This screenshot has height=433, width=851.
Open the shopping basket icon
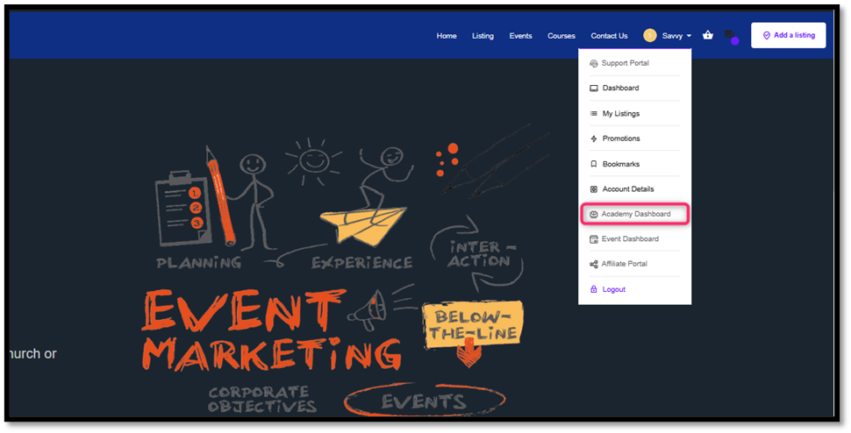[x=708, y=35]
